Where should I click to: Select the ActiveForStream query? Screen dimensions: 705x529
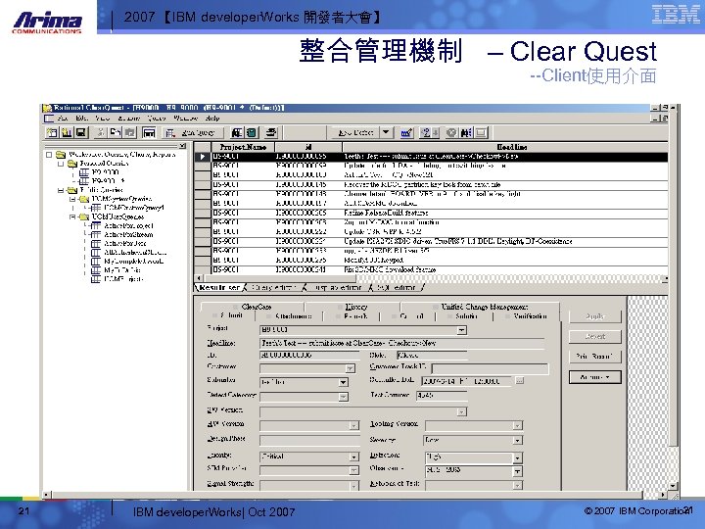point(128,235)
